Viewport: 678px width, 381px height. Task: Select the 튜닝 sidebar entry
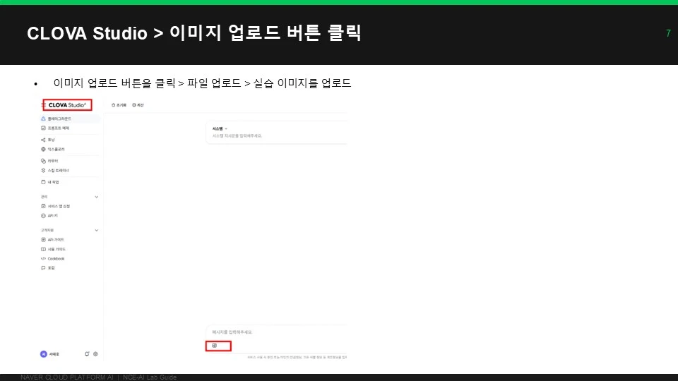48,140
